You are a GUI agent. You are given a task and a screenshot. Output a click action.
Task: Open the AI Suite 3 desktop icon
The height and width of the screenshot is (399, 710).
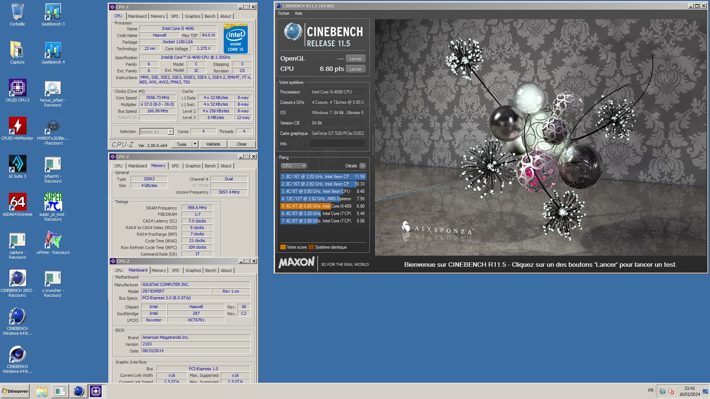click(17, 167)
